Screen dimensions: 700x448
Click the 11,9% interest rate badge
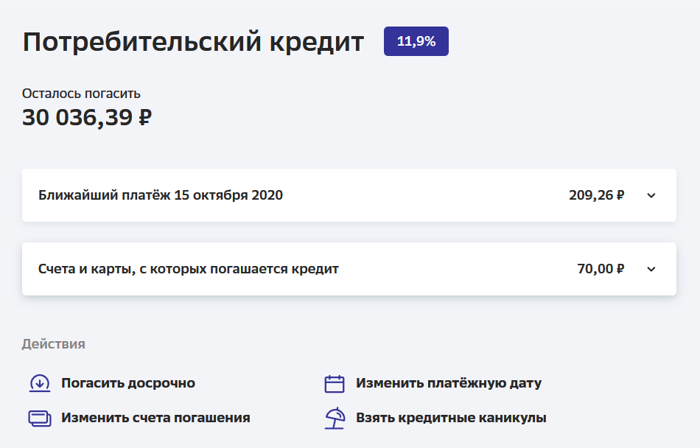416,41
